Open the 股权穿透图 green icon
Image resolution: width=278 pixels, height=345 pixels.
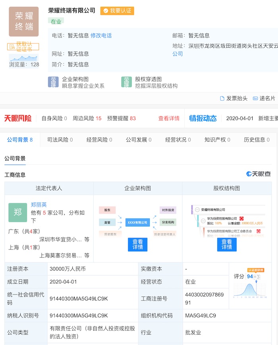(x=126, y=82)
